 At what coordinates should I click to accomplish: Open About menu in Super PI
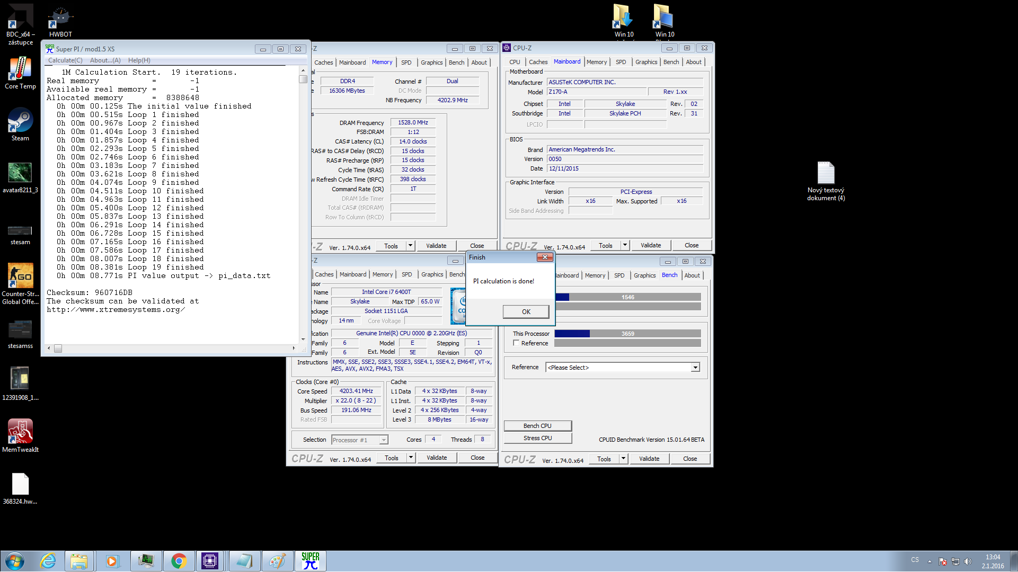(x=105, y=60)
